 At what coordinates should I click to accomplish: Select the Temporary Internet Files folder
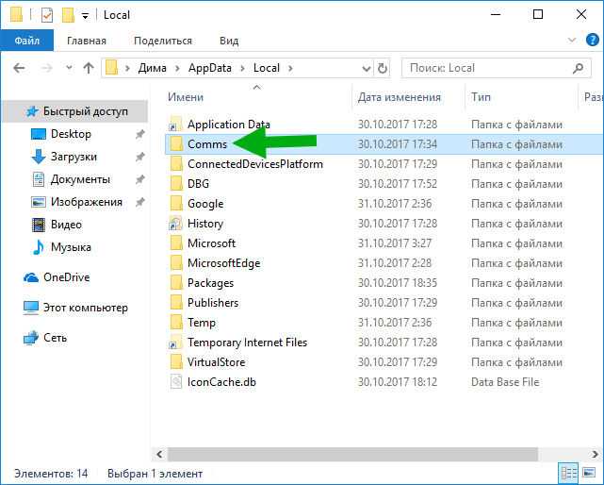(x=247, y=343)
